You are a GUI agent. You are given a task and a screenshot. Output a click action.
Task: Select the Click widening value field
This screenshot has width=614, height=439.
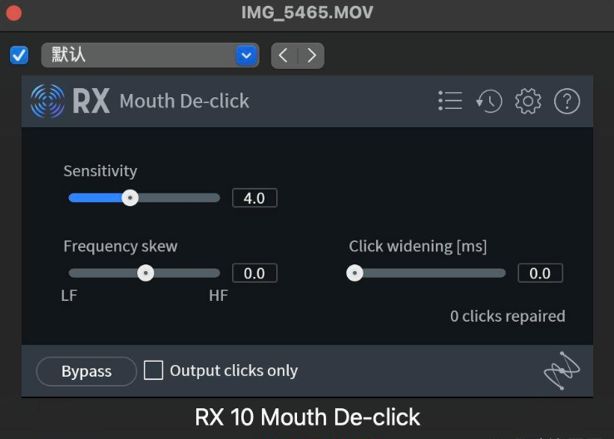pyautogui.click(x=540, y=273)
